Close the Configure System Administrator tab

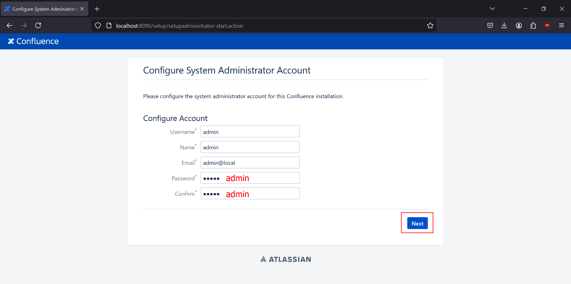[x=82, y=9]
